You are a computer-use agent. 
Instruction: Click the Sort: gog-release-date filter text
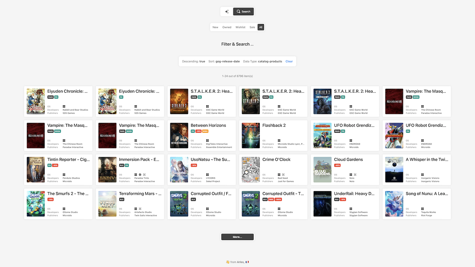coord(224,61)
